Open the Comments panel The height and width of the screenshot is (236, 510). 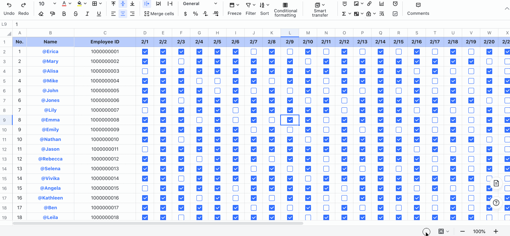[x=418, y=8]
